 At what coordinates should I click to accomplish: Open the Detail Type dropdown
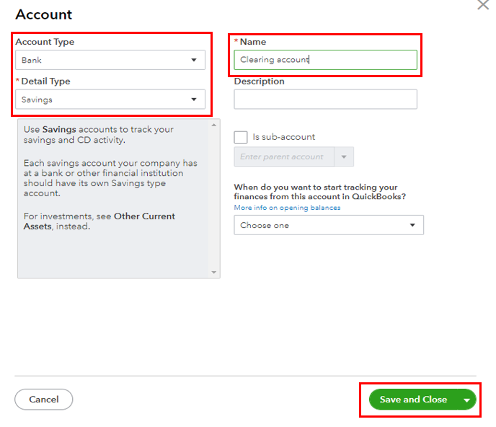coord(110,100)
